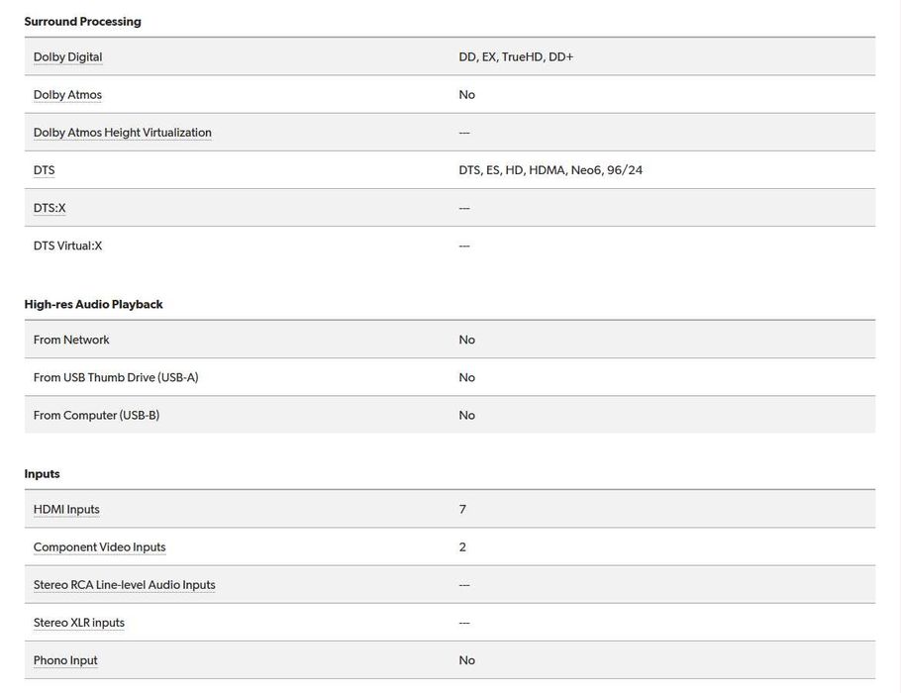
Task: Click the HDMI Inputs term link
Action: [66, 510]
